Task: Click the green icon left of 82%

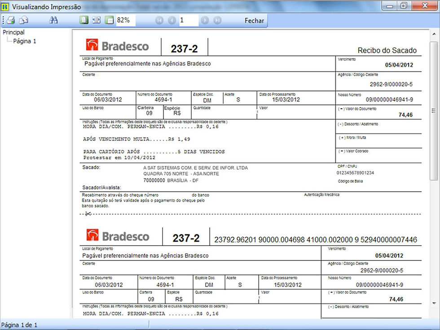Action: pos(109,20)
